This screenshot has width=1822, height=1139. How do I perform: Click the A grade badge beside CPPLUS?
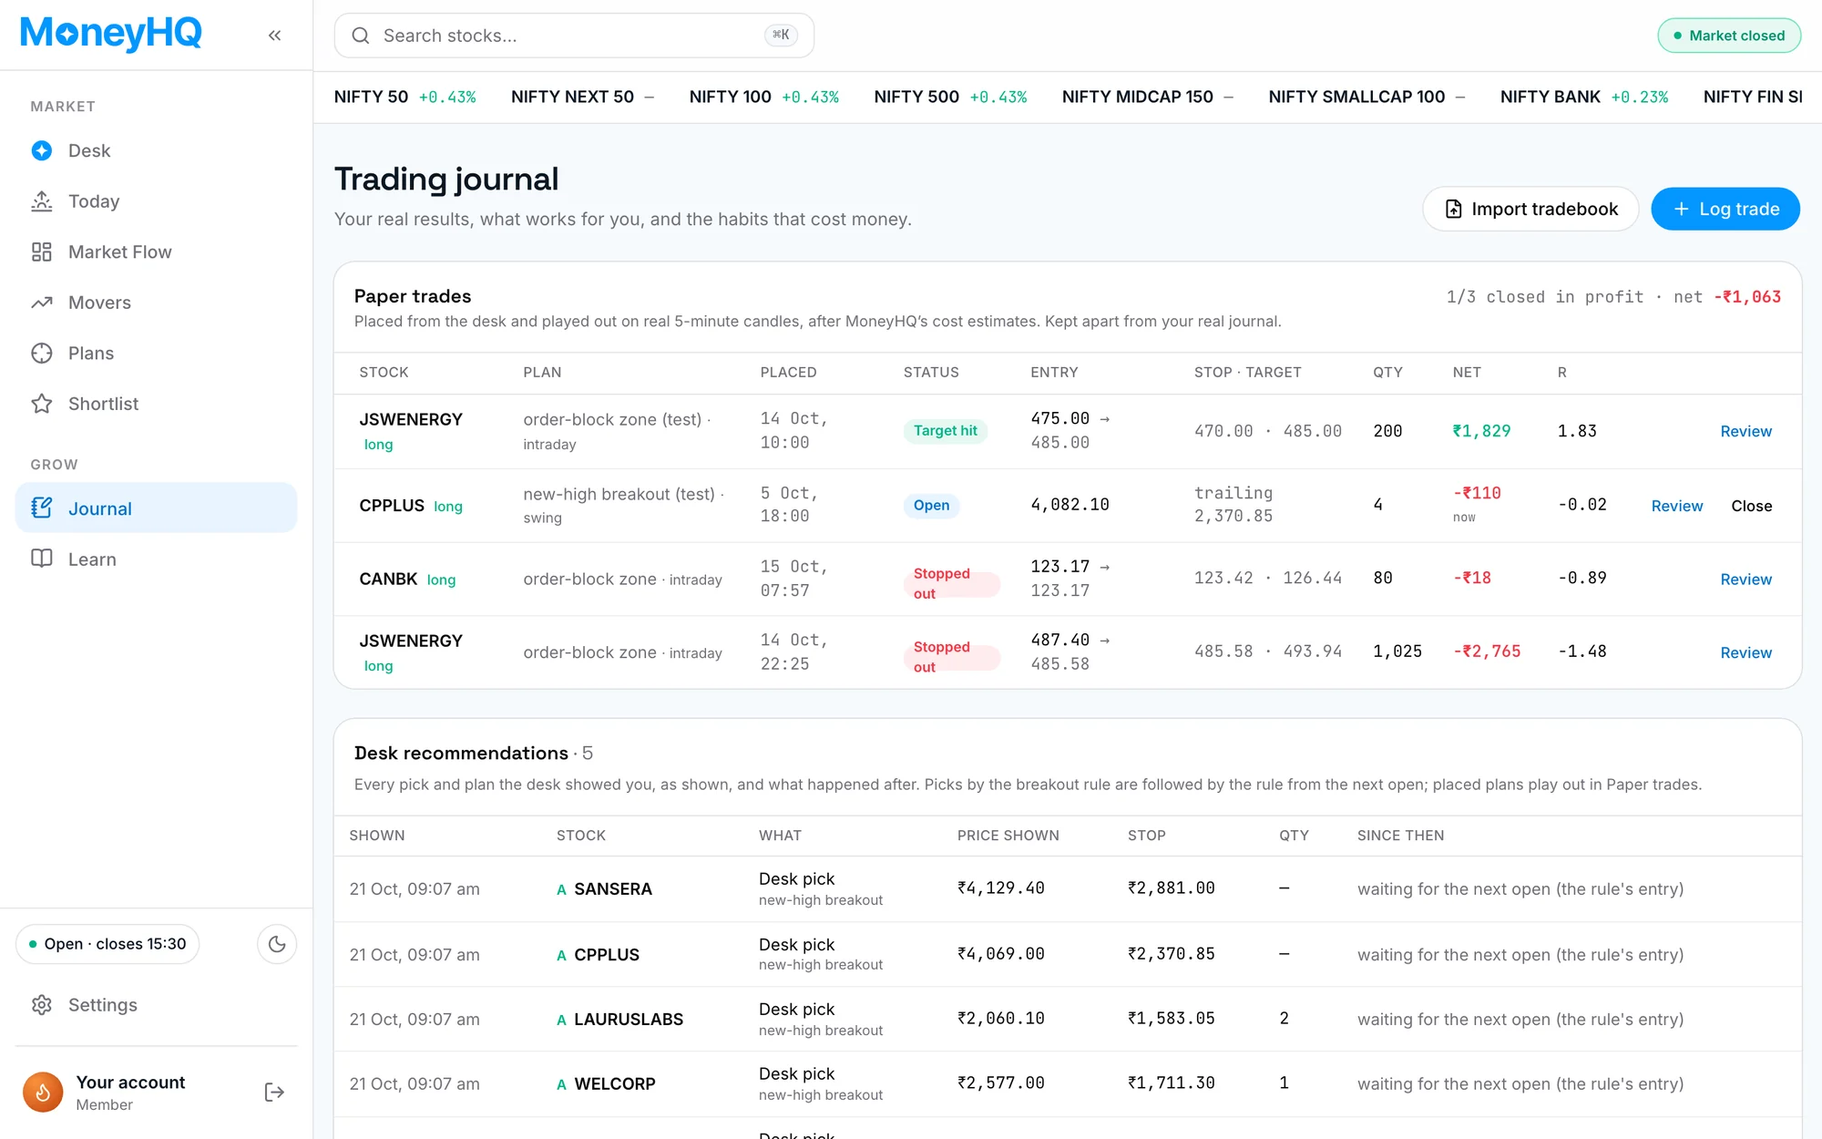click(561, 955)
